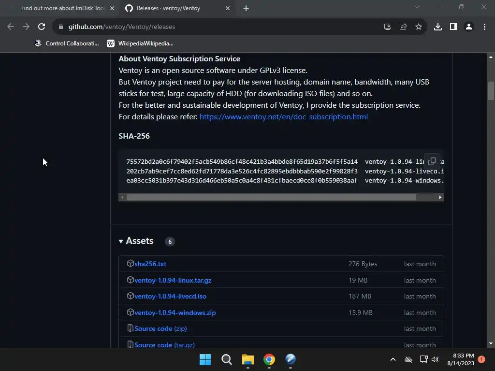The width and height of the screenshot is (495, 371).
Task: Open taskbar Search
Action: [x=227, y=359]
